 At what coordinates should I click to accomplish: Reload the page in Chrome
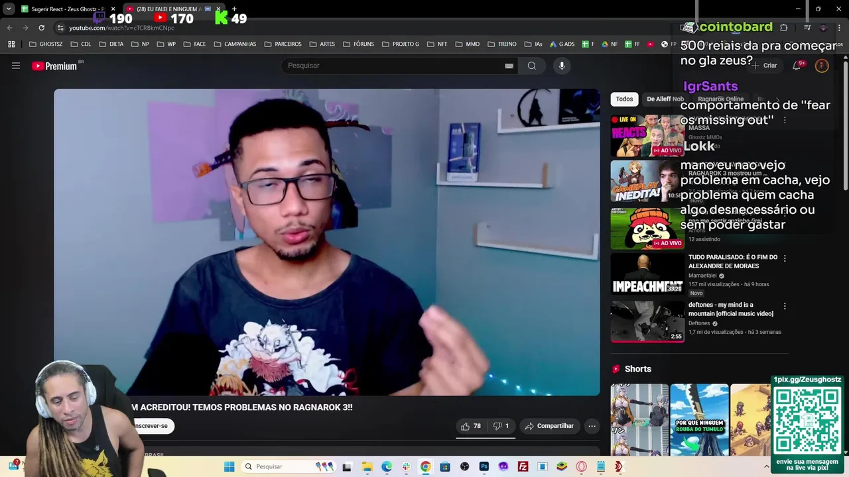tap(41, 28)
